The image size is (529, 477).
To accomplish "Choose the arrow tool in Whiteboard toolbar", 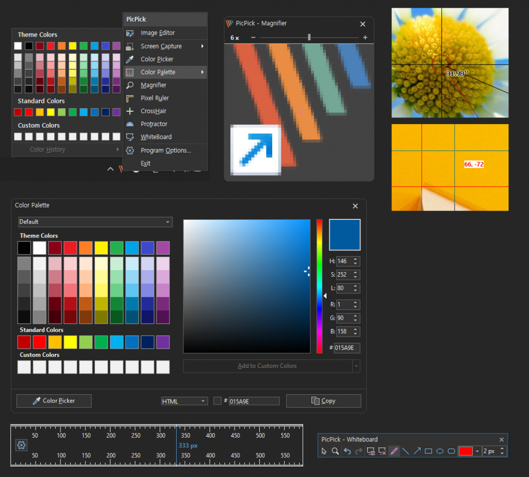I will click(x=417, y=451).
